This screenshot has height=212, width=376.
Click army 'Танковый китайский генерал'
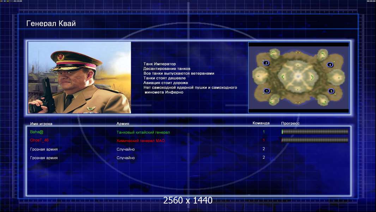pyautogui.click(x=143, y=132)
